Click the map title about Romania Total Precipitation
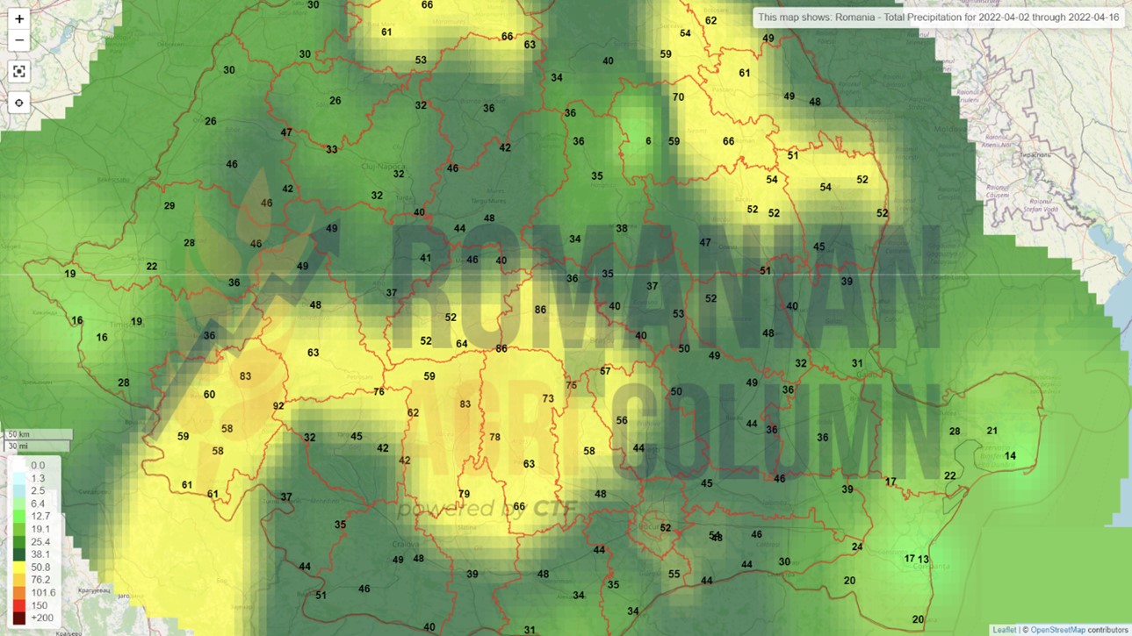Screen dimensions: 1132x636 coord(939,17)
